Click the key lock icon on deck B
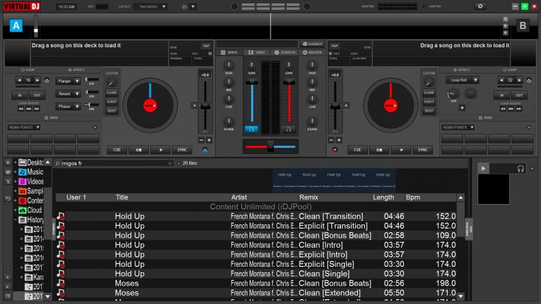 pos(331,53)
